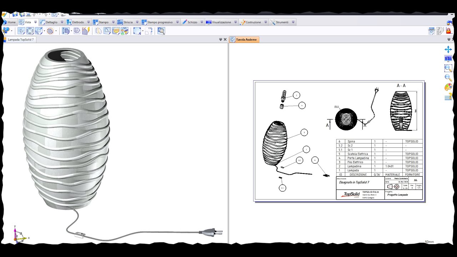Click the cropped view icon
Screen dimensions: 457x257
pyautogui.click(x=107, y=31)
